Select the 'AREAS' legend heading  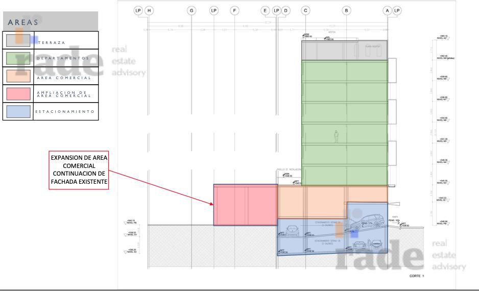tap(23, 22)
